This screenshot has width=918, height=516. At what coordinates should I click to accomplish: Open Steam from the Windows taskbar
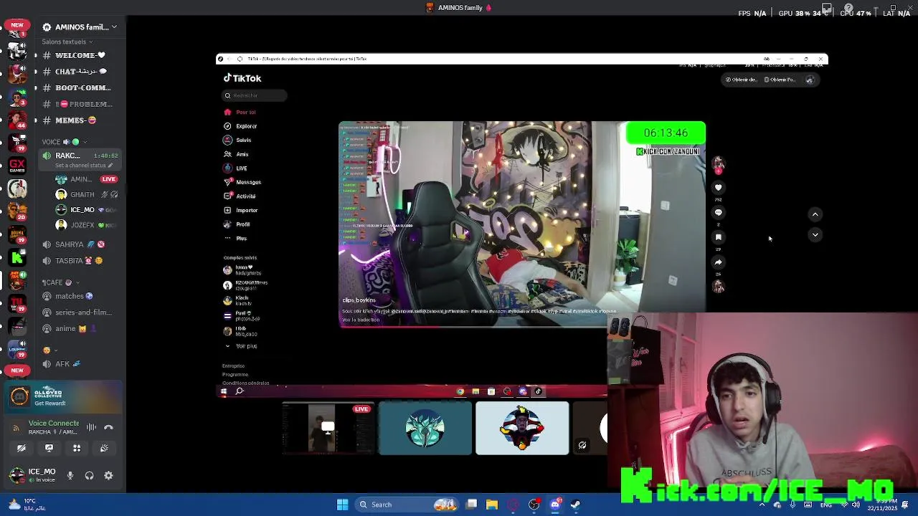pyautogui.click(x=575, y=505)
